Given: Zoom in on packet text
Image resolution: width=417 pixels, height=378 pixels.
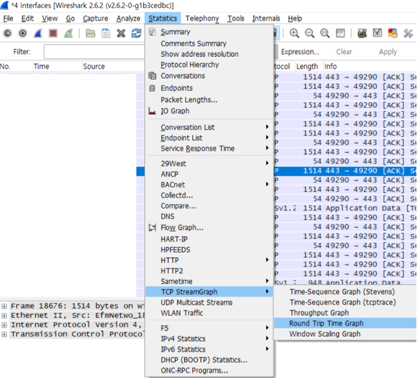Looking at the screenshot, I should point(294,33).
